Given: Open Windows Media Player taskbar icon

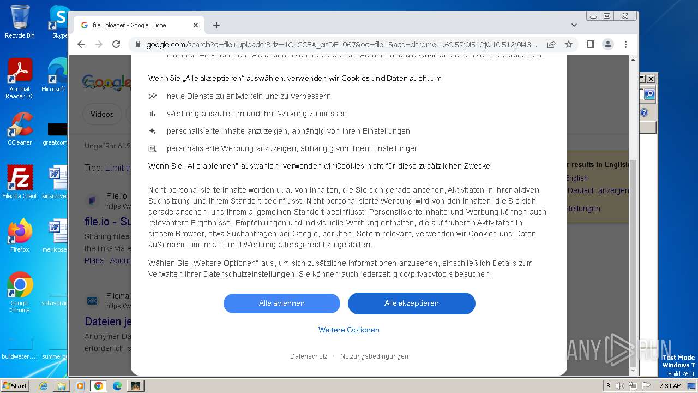Looking at the screenshot, I should pyautogui.click(x=80, y=386).
